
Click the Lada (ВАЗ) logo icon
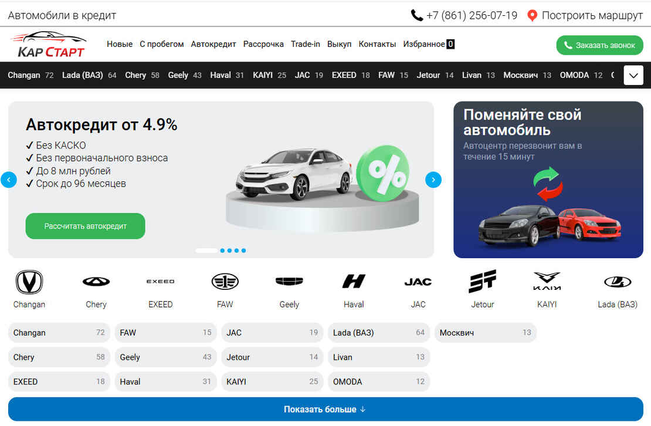click(617, 282)
